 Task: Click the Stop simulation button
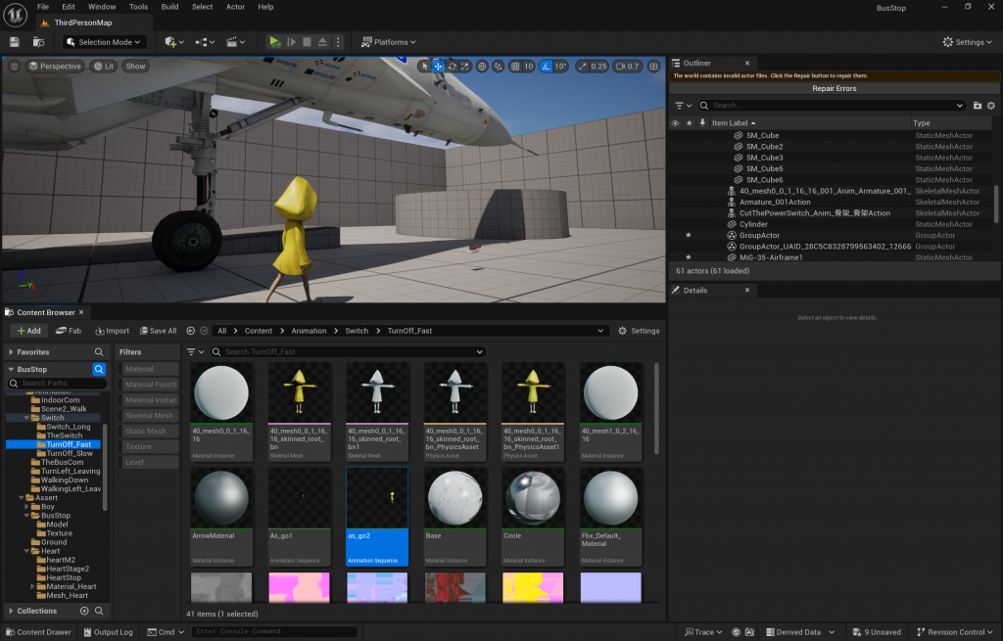click(x=307, y=42)
